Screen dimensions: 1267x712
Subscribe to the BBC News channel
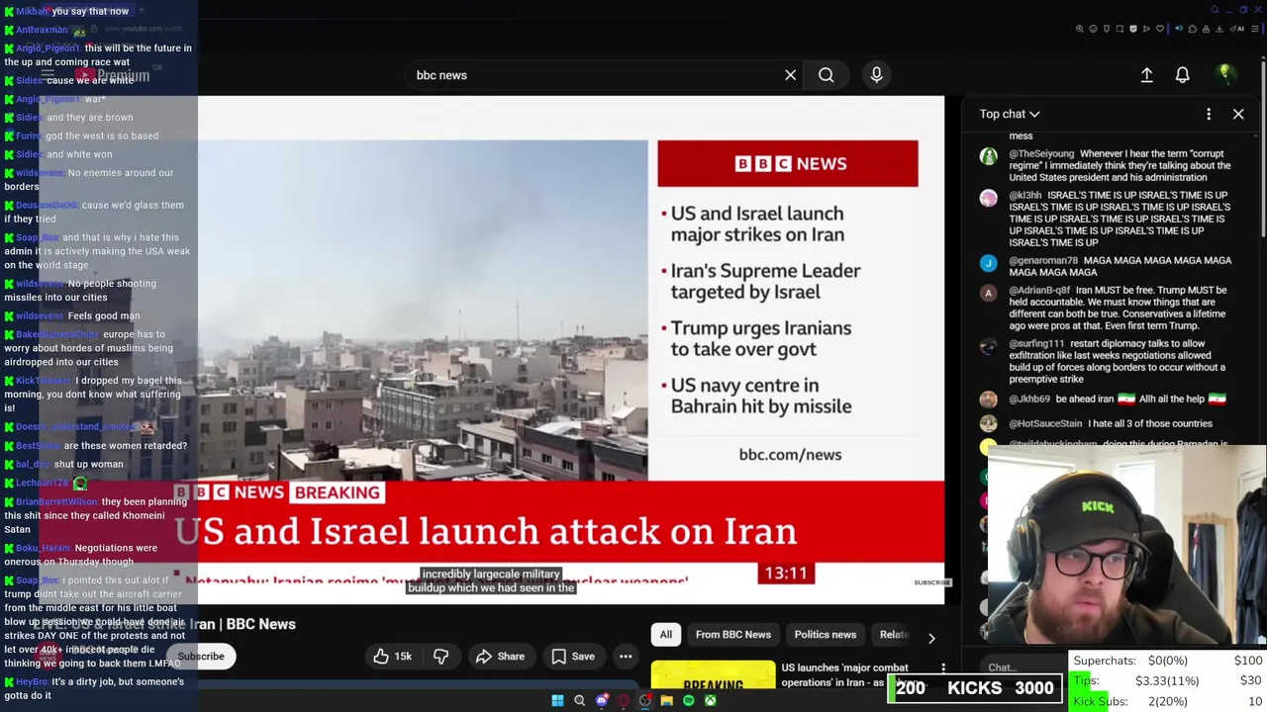(x=201, y=656)
